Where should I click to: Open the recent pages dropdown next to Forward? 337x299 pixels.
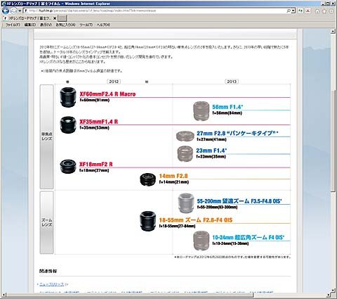tap(20, 11)
